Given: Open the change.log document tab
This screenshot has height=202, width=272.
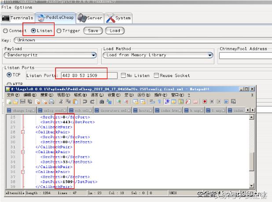Looking at the screenshot, I should tap(21, 110).
